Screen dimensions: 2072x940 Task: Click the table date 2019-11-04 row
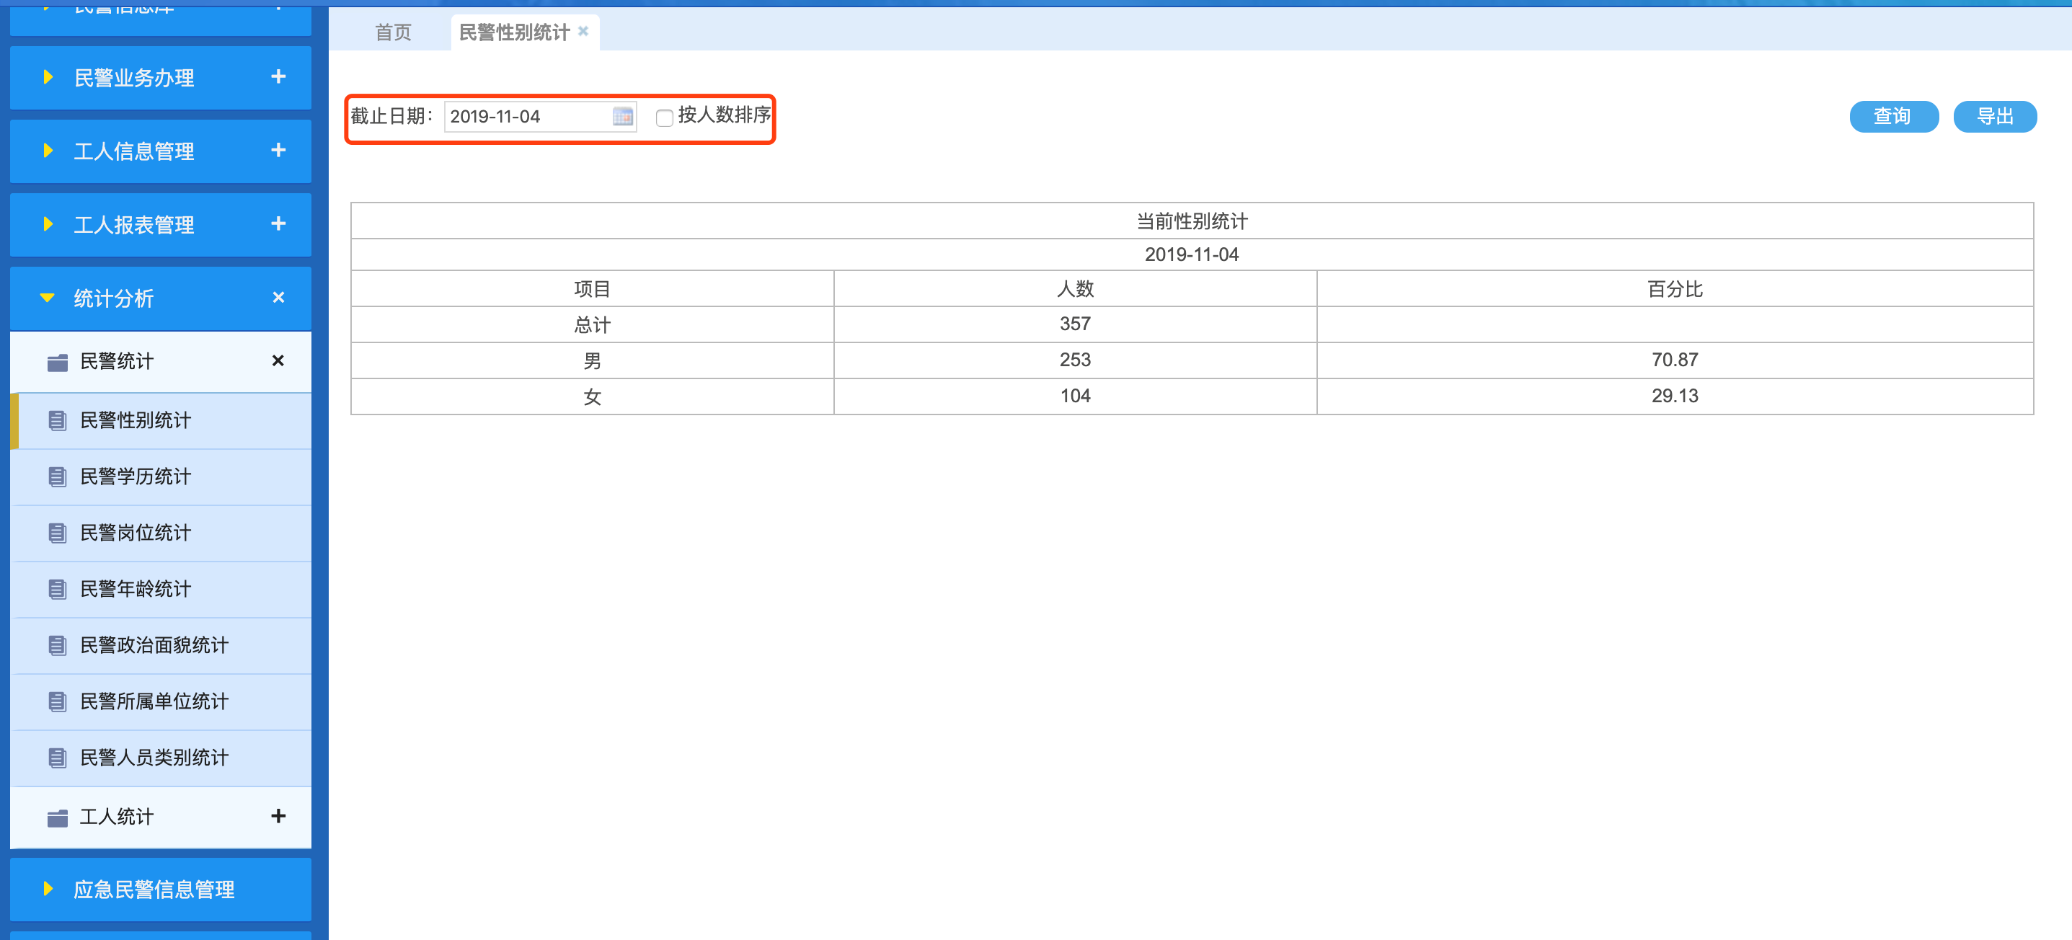1192,255
